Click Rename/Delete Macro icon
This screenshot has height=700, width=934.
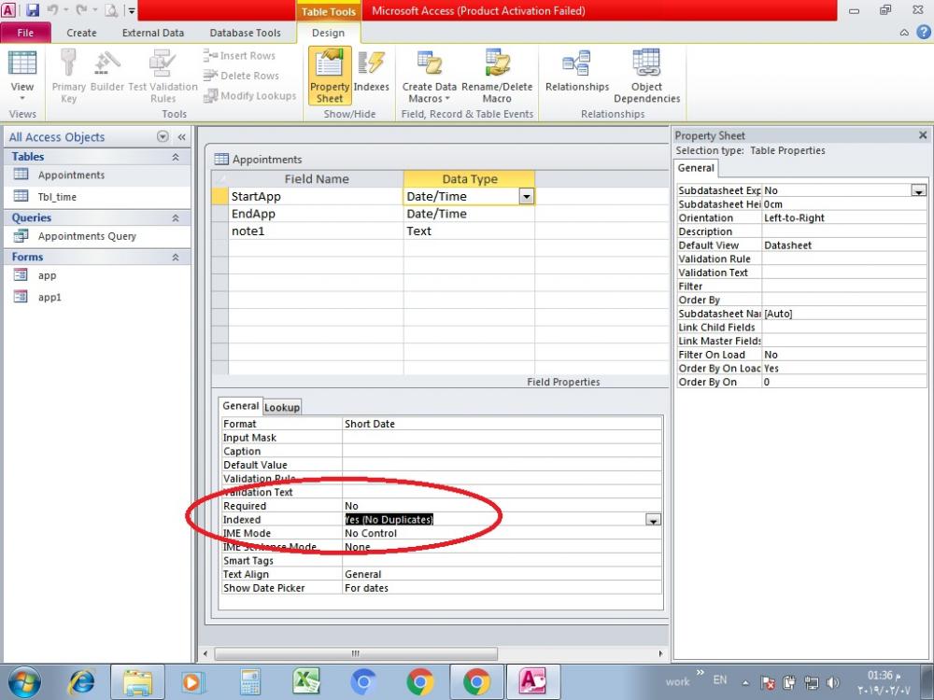pyautogui.click(x=497, y=77)
